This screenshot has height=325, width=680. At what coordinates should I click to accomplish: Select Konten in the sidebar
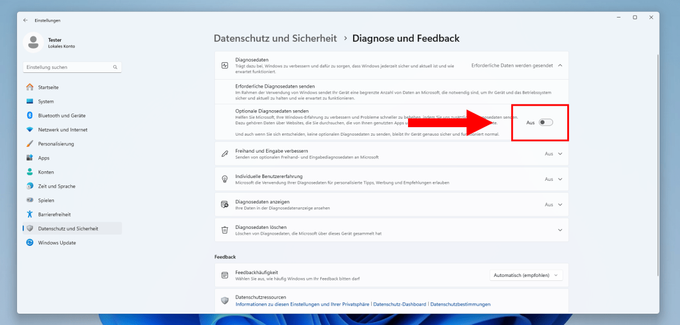(72, 172)
